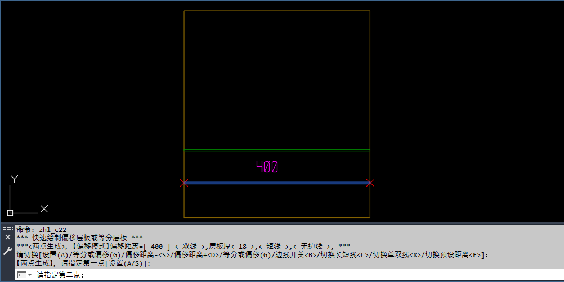Viewport: 564px width, 282px height.
Task: Click the magenta 400 dimension text
Action: (x=267, y=167)
